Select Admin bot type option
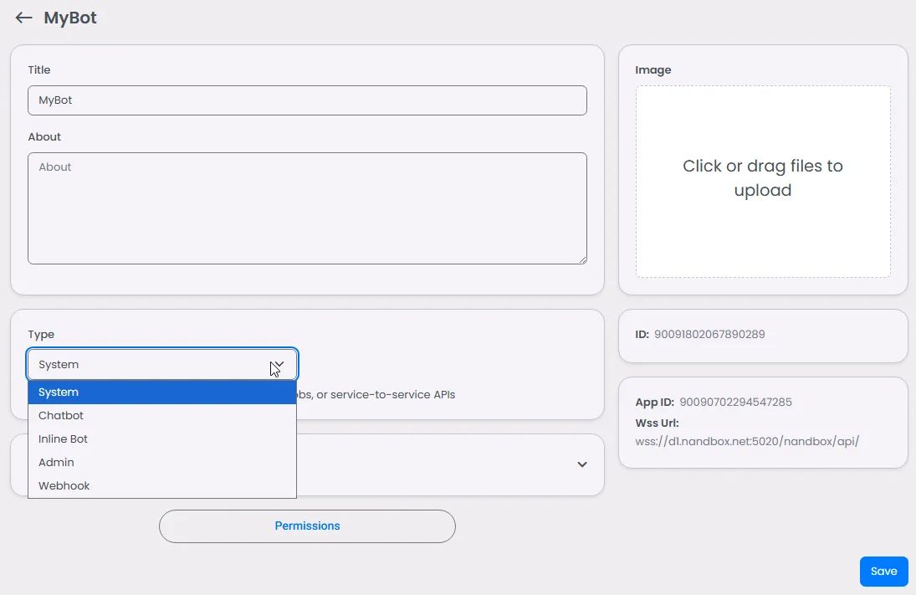This screenshot has height=595, width=916. coord(161,462)
